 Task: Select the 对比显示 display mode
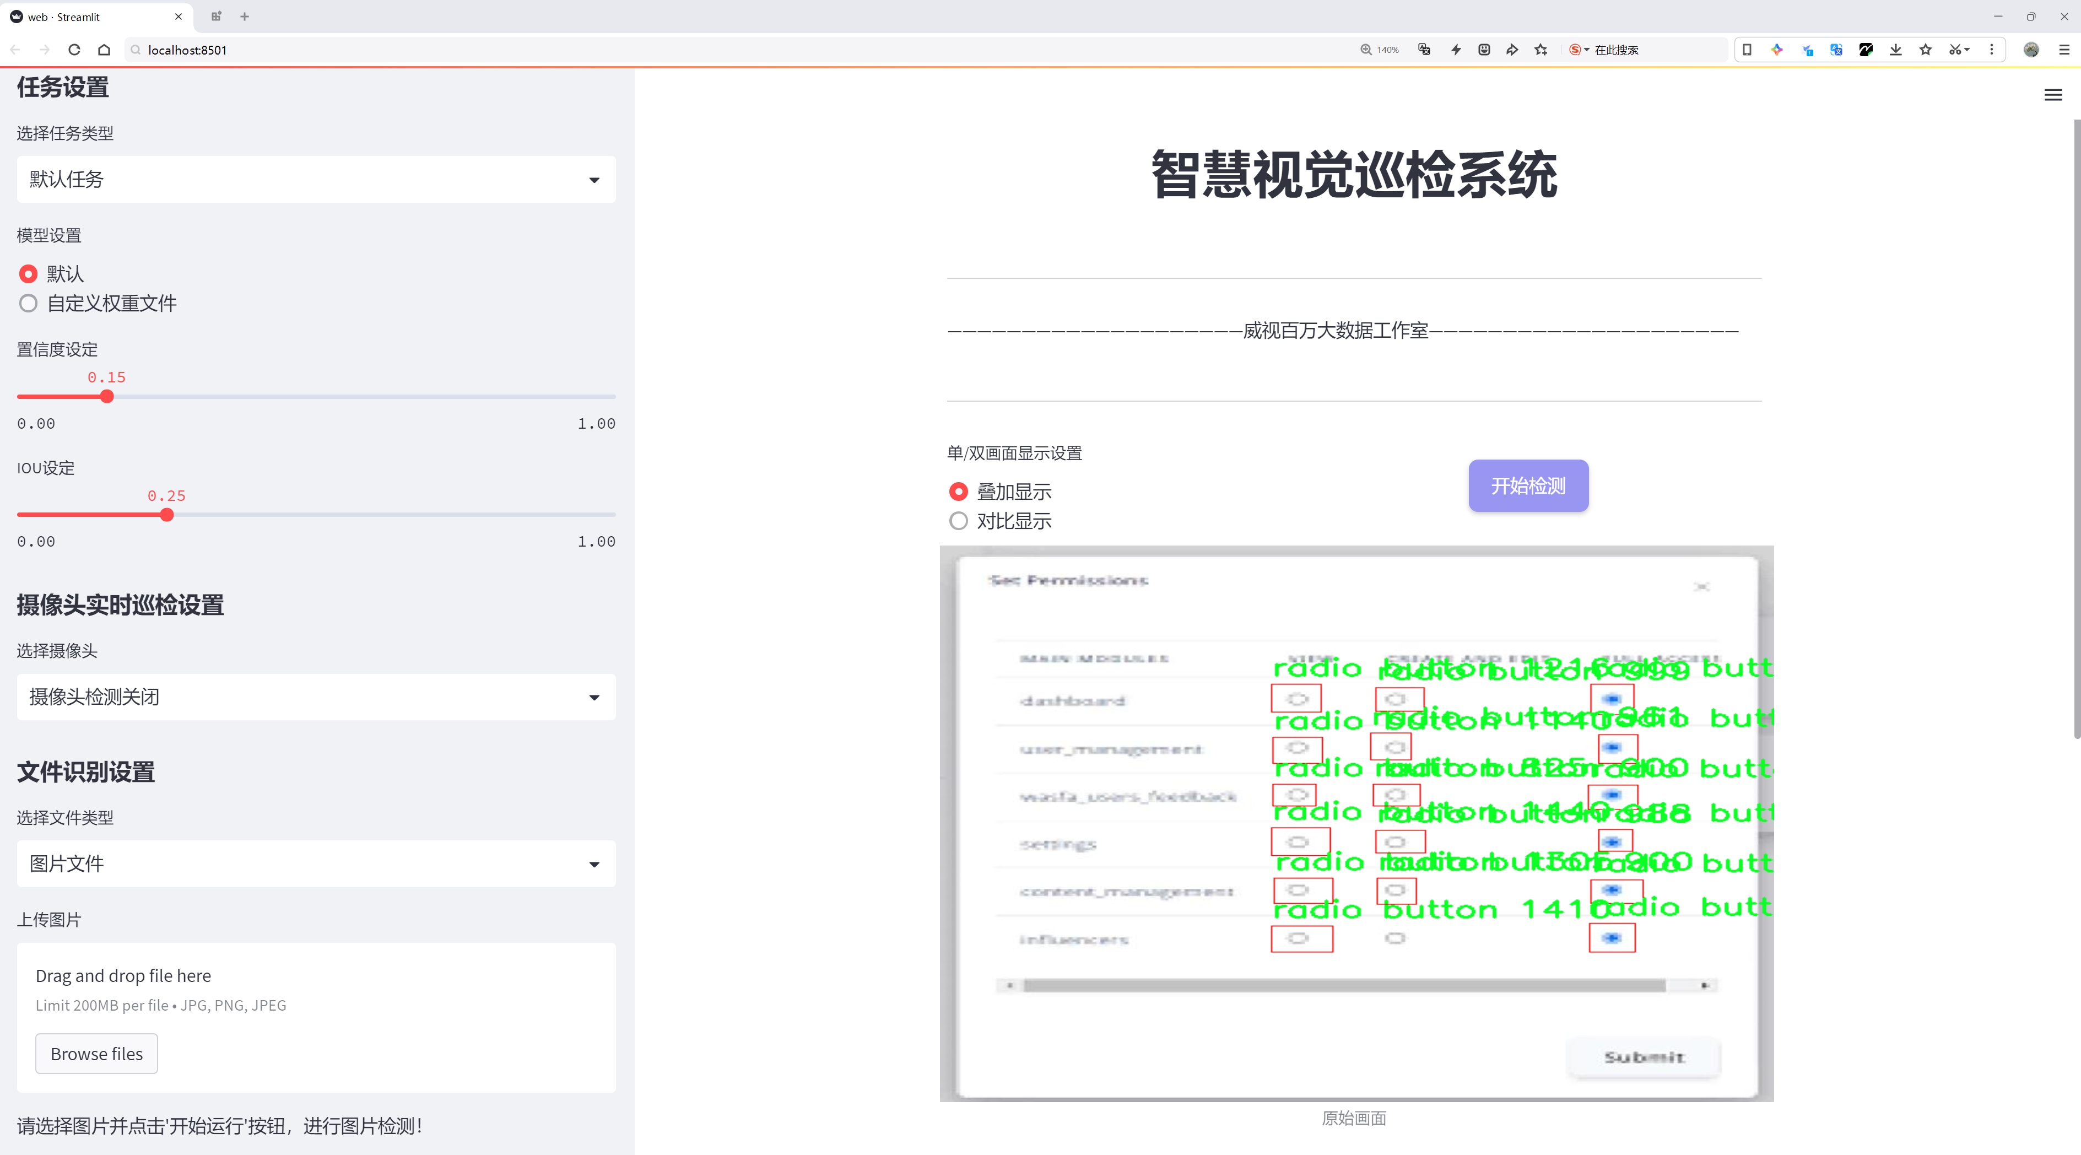(x=958, y=522)
